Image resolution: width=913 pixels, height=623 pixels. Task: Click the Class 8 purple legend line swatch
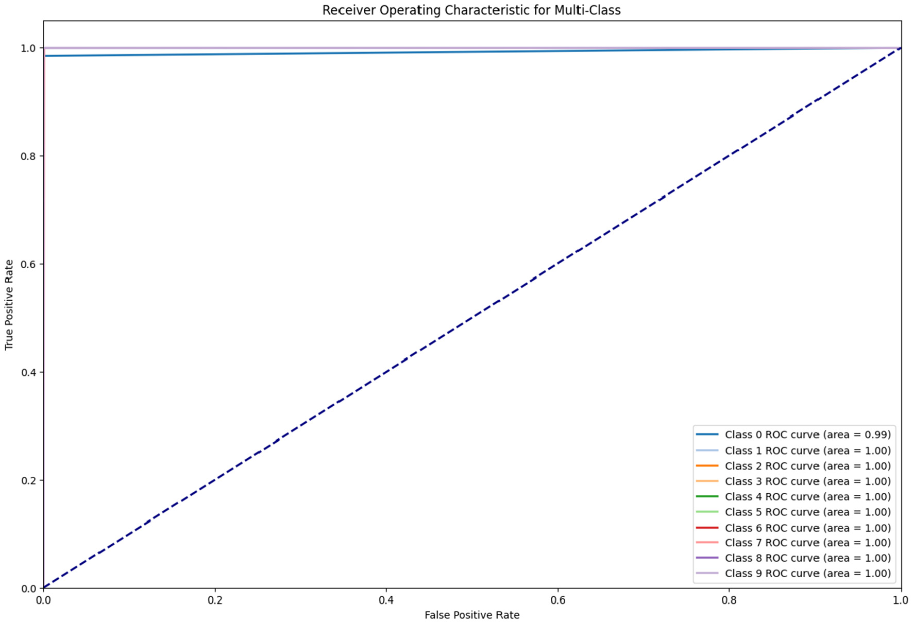(707, 558)
